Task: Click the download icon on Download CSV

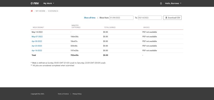Action: (166, 18)
